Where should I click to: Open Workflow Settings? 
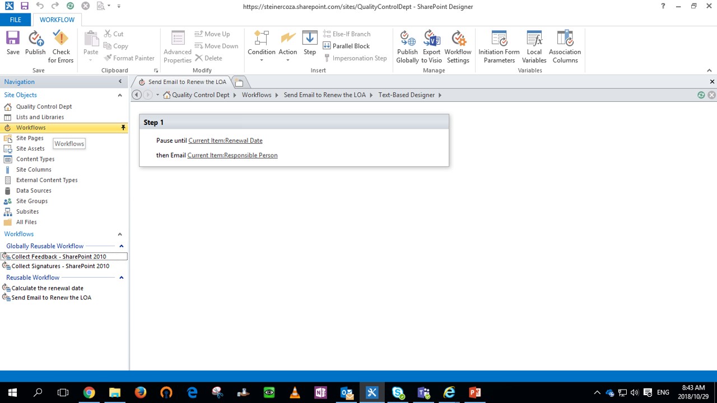click(x=458, y=47)
